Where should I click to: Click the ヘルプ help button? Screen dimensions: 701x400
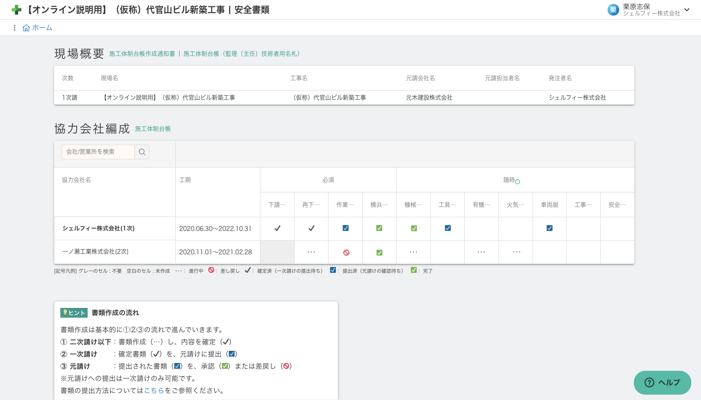[662, 382]
